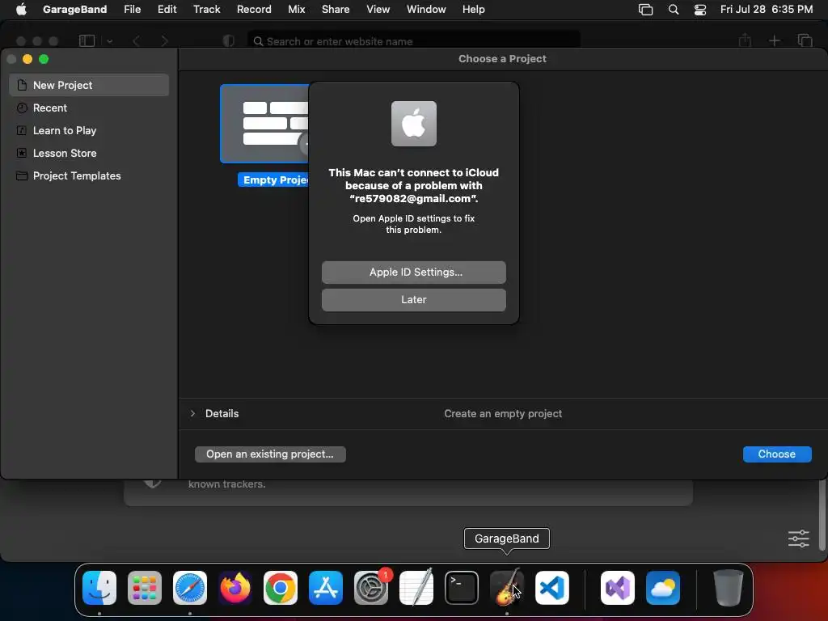The height and width of the screenshot is (621, 828).
Task: Open Safari start page customize sliders
Action: 798,539
